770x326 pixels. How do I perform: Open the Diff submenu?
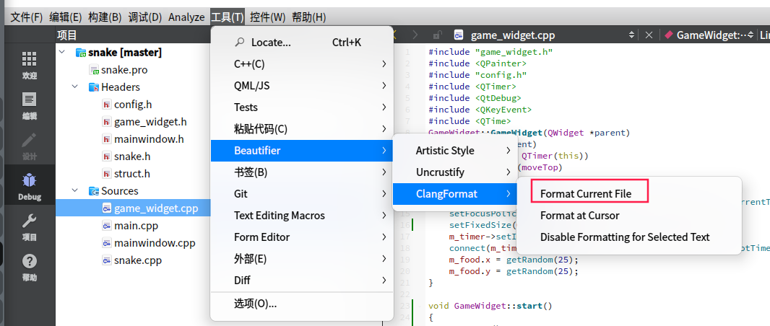301,280
